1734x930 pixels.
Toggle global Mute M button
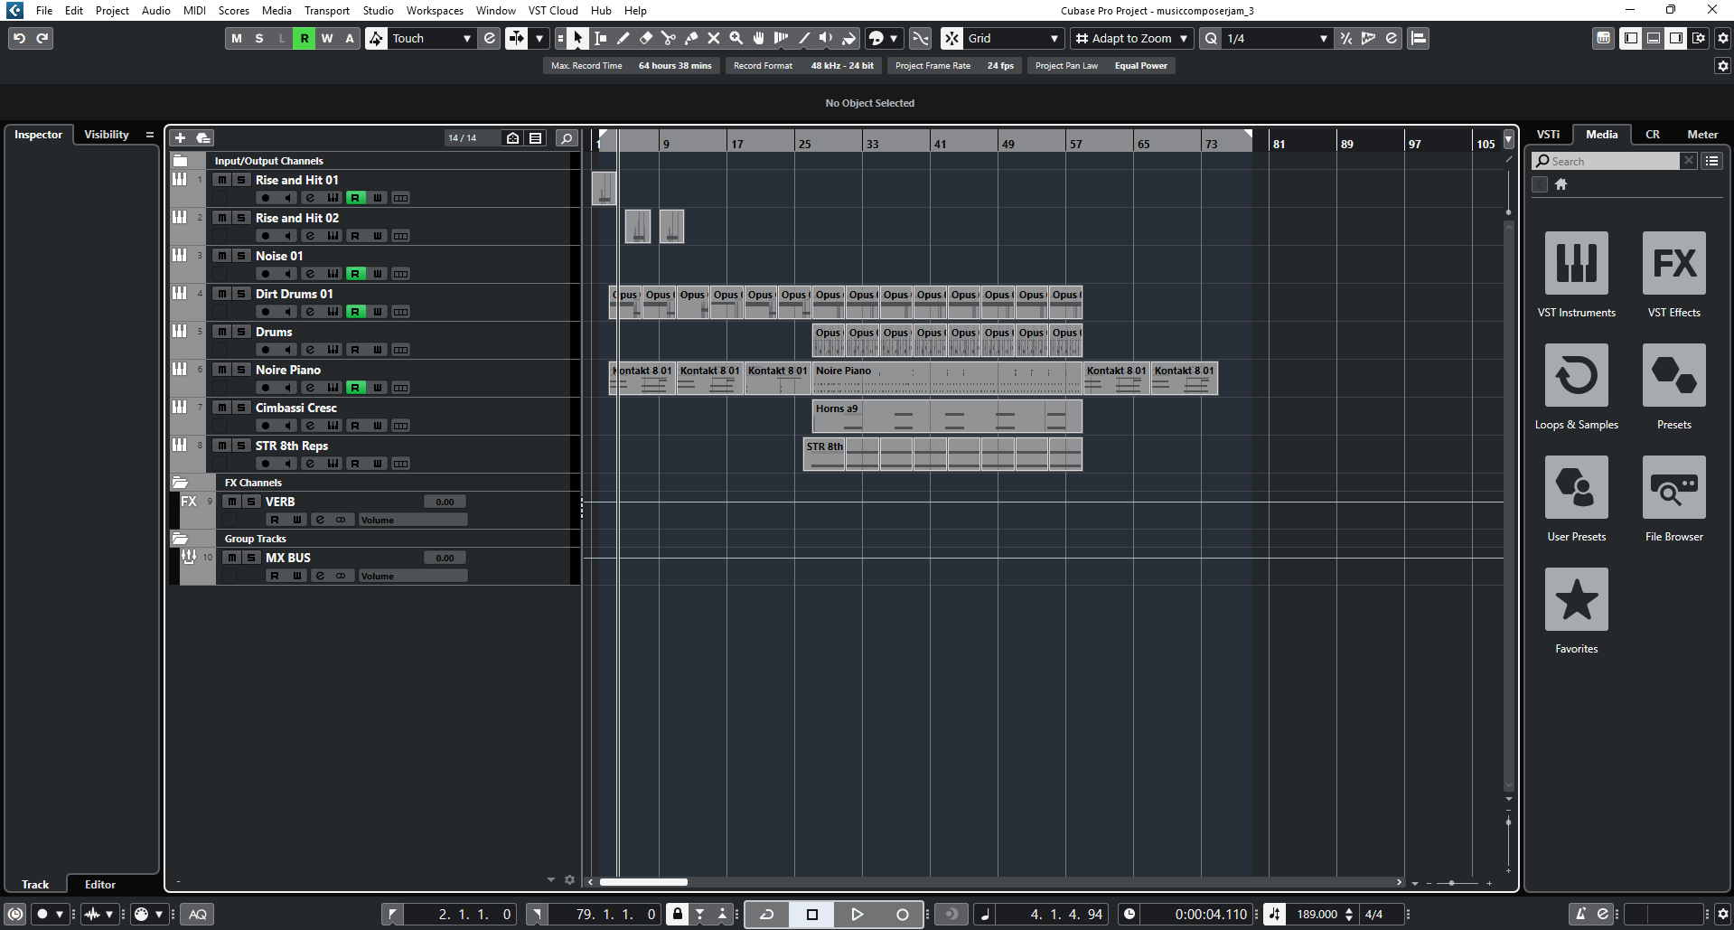(x=237, y=38)
